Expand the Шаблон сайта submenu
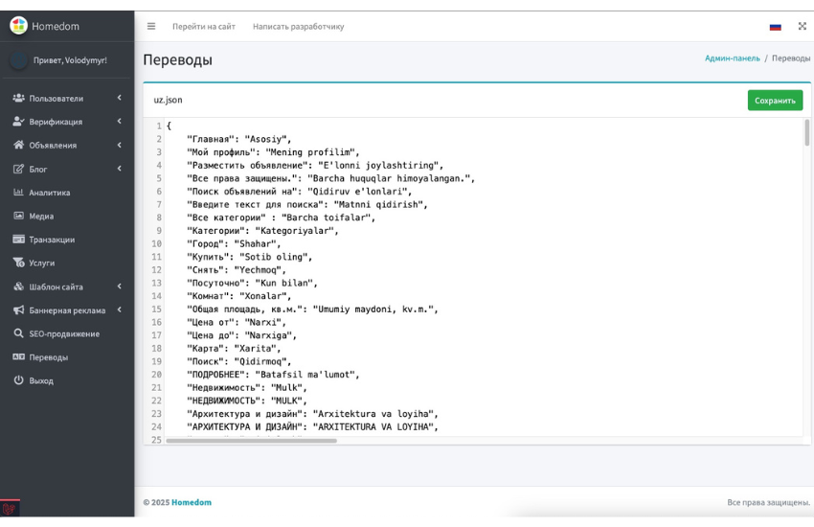 (x=119, y=286)
